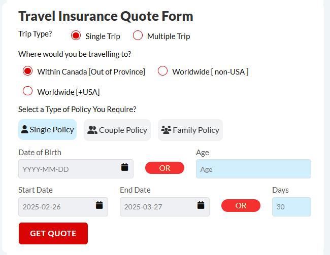This screenshot has height=255, width=330.
Task: Focus the Days input field showing 30
Action: point(291,207)
